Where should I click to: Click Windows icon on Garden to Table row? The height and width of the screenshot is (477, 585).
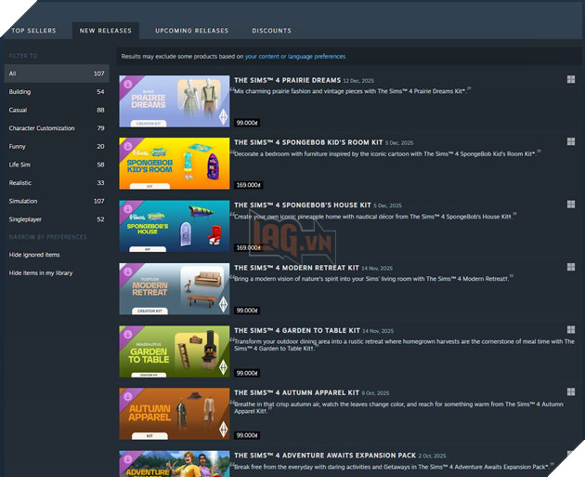[571, 330]
